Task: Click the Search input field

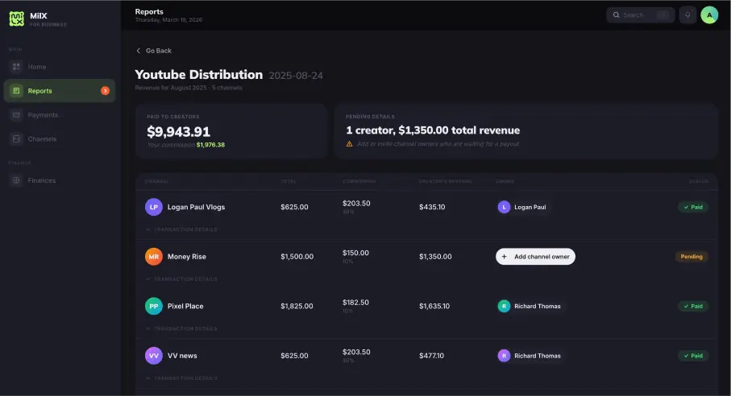Action: 640,14
